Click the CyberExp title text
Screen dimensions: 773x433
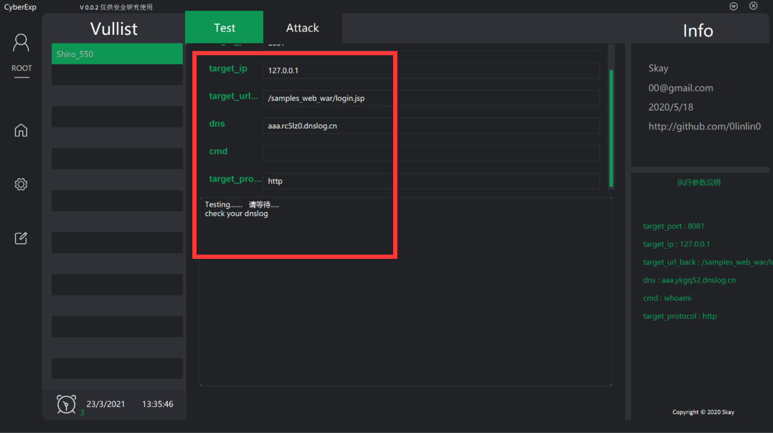coord(20,7)
